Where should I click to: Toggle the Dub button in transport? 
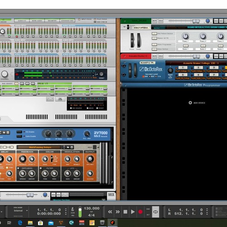148,209
